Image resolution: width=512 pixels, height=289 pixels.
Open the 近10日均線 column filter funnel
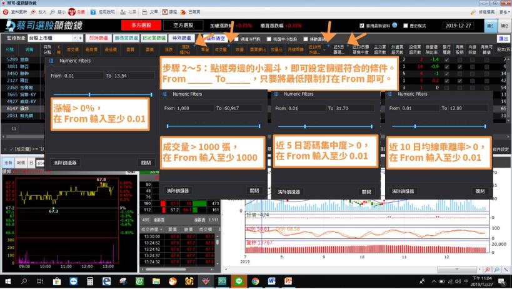point(328,46)
